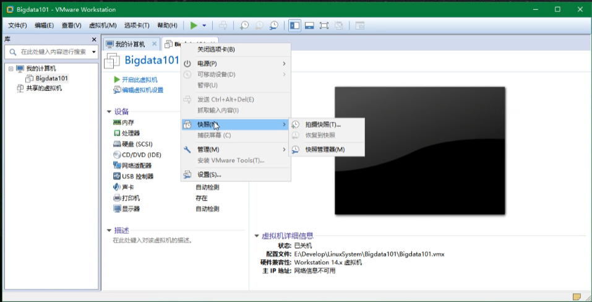Screen dimensions: 592x302
Task: Open the 文件(F) menu
Action: tap(18, 25)
